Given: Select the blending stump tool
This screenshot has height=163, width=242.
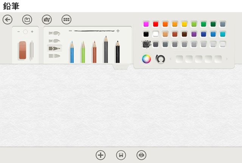Looking at the screenshot, I should (x=32, y=51).
